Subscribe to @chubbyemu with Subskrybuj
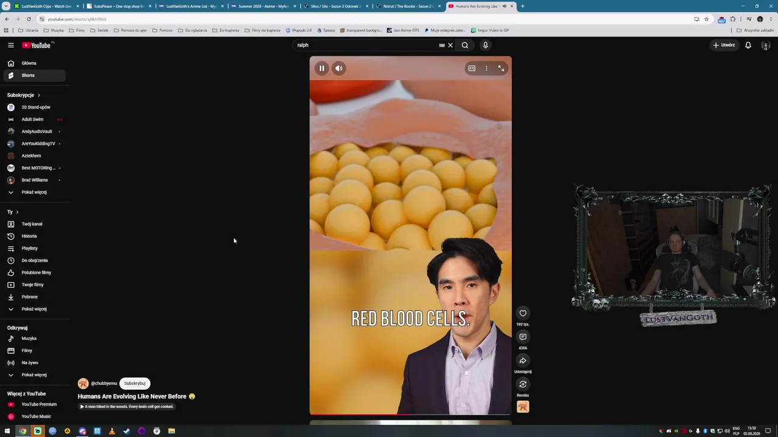Viewport: 778px width, 437px height. tap(135, 384)
